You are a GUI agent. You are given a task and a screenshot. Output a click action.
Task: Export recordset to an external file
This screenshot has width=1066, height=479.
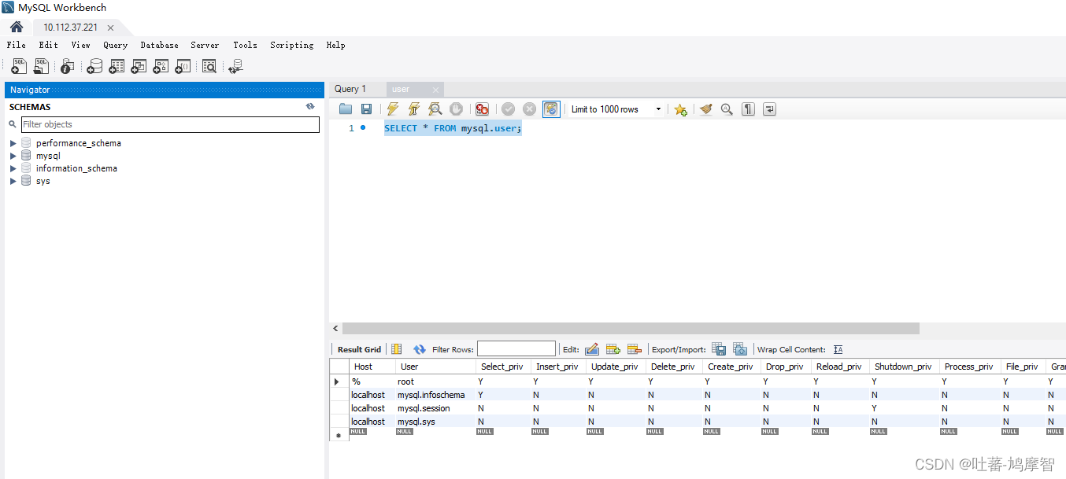click(x=718, y=349)
